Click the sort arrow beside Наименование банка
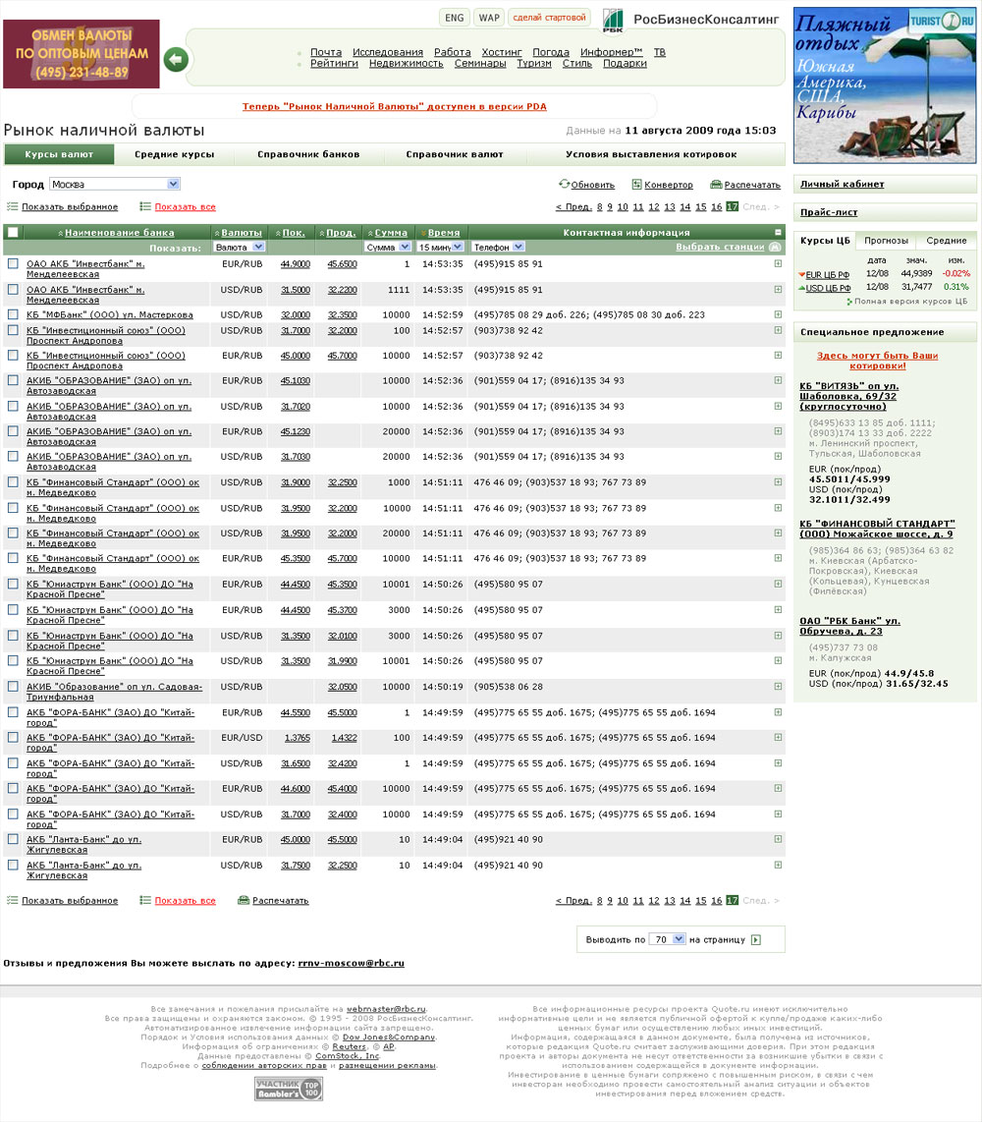The image size is (982, 1122). 61,233
